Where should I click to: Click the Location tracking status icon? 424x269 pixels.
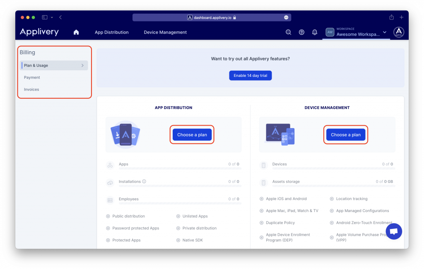click(332, 199)
